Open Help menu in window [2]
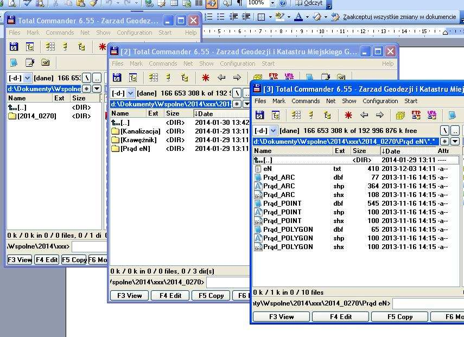Viewport: 464px width, 337px height. click(x=387, y=63)
